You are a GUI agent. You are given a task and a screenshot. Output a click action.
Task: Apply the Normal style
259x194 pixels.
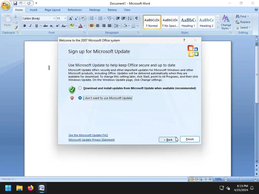[x=152, y=22]
